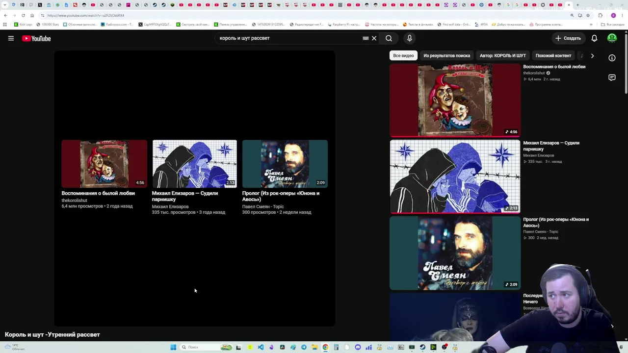628x353 pixels.
Task: Open Kick Logo bookmark
Action: pos(23,25)
